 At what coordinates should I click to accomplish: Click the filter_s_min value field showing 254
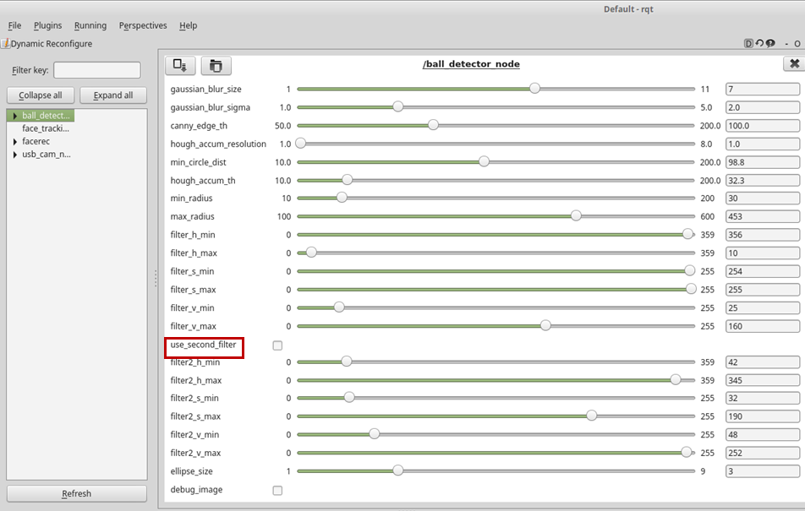point(763,271)
